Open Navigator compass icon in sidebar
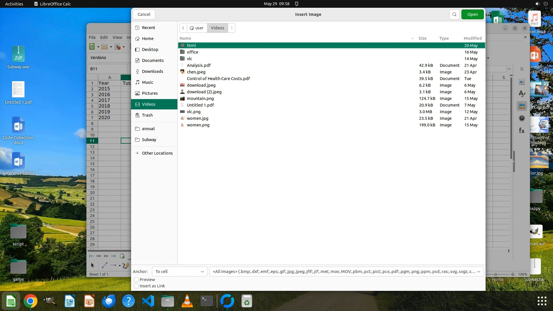 [x=522, y=118]
